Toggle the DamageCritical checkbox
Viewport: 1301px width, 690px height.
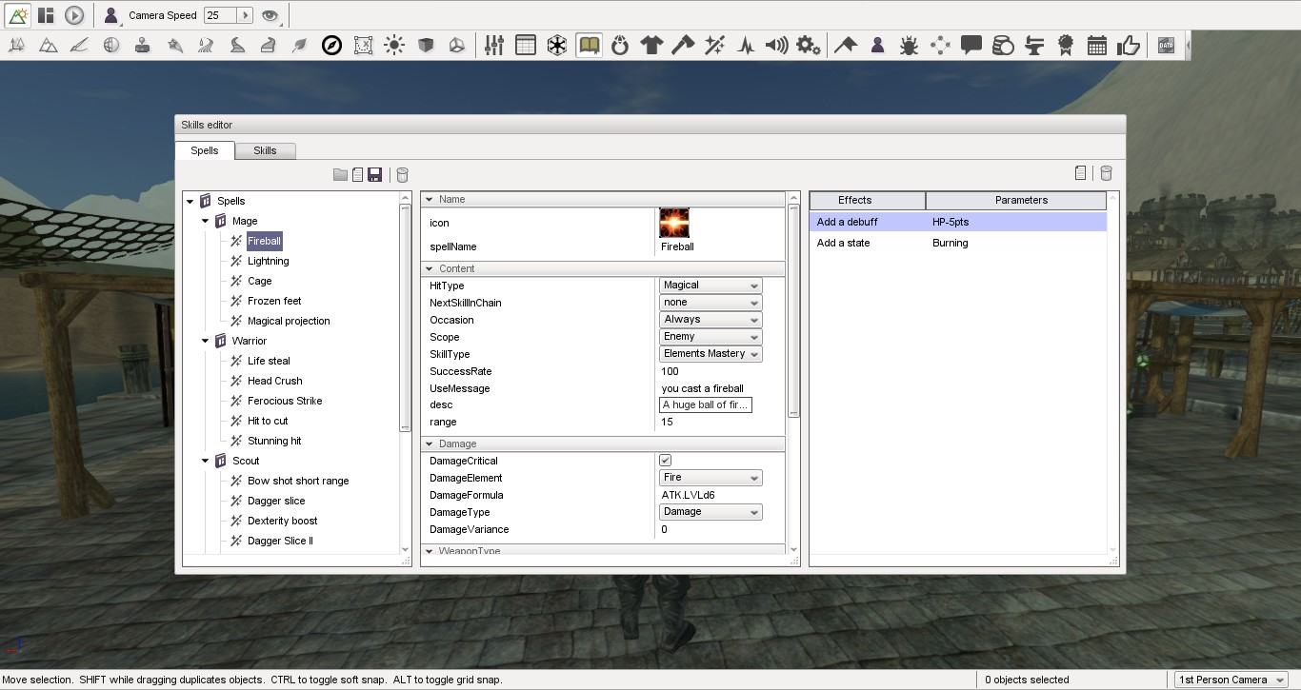point(665,461)
